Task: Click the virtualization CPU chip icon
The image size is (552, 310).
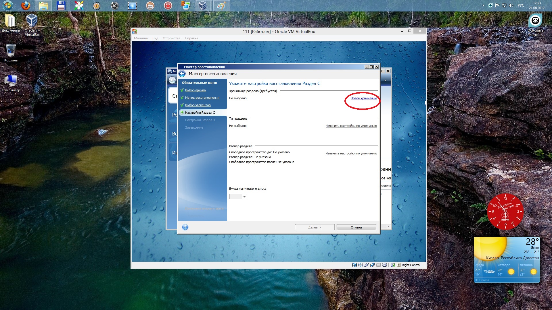Action: (384, 265)
